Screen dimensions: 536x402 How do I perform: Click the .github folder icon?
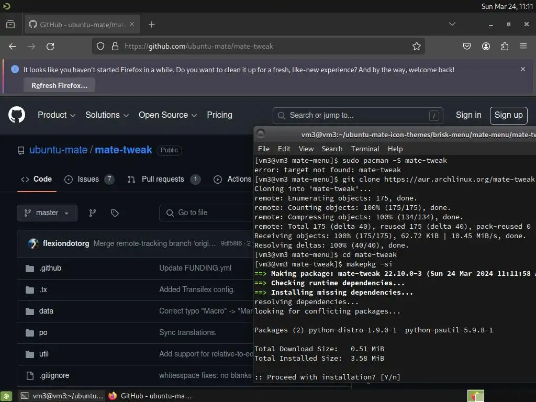point(30,269)
